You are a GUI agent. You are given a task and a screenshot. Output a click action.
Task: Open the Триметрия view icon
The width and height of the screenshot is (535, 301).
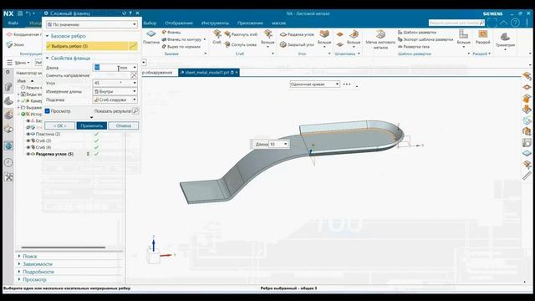coord(505,39)
